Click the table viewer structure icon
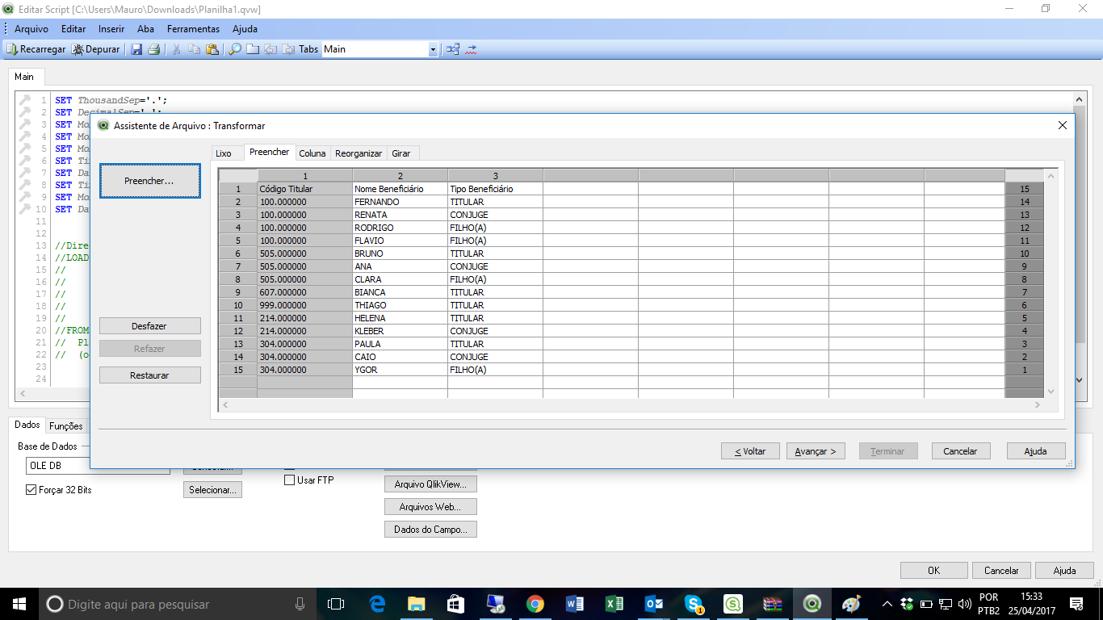Screen dimensions: 1103x620 click(453, 49)
